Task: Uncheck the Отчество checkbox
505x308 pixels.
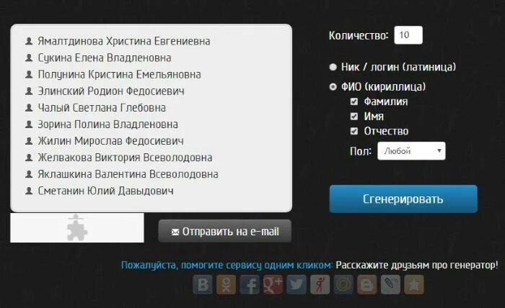Action: 354,131
